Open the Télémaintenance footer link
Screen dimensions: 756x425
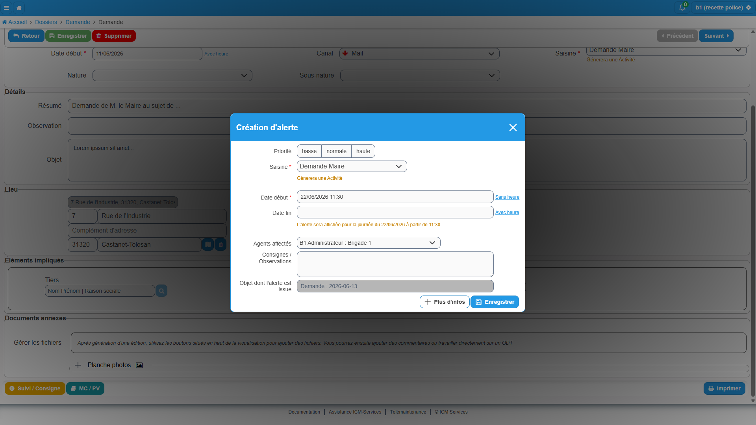(x=408, y=412)
